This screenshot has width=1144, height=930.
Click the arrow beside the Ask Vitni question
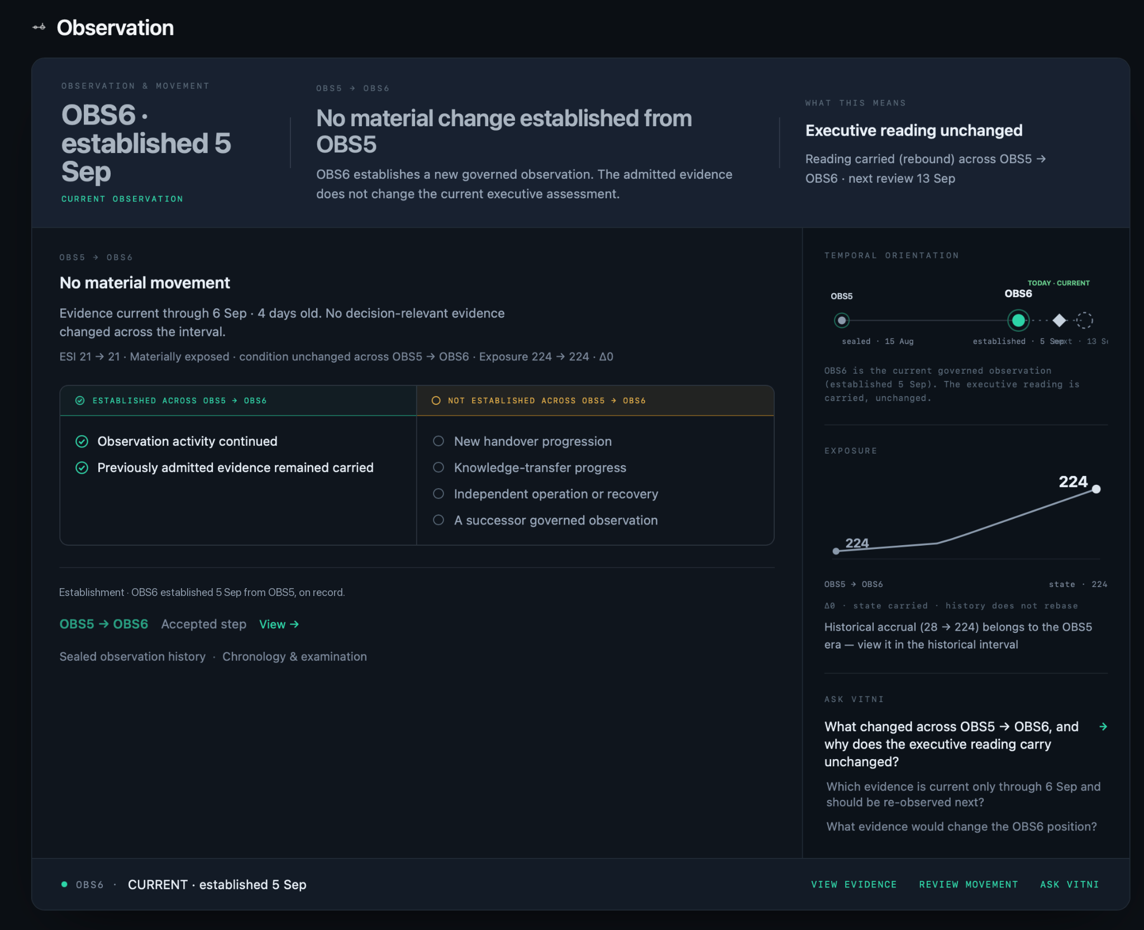coord(1103,727)
